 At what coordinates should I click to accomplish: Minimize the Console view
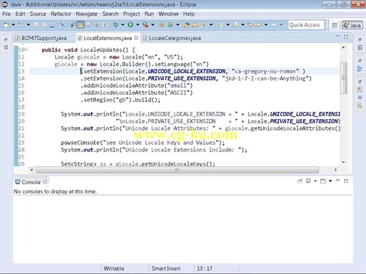pyautogui.click(x=337, y=181)
